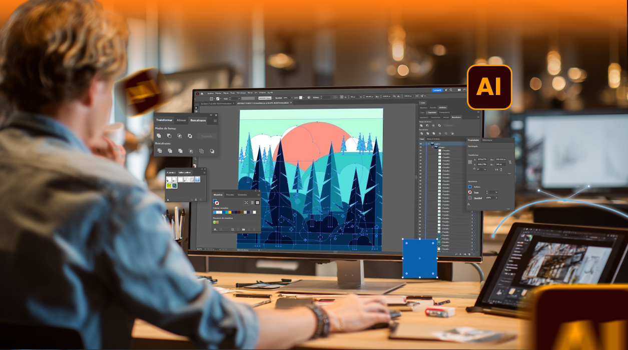Screen dimensions: 628x350
Task: Switch to the Transformar tab
Action: tap(164, 120)
